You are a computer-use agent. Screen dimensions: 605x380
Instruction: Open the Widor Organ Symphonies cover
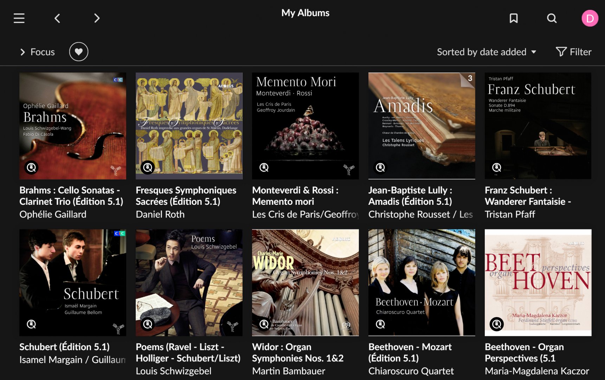pyautogui.click(x=305, y=283)
